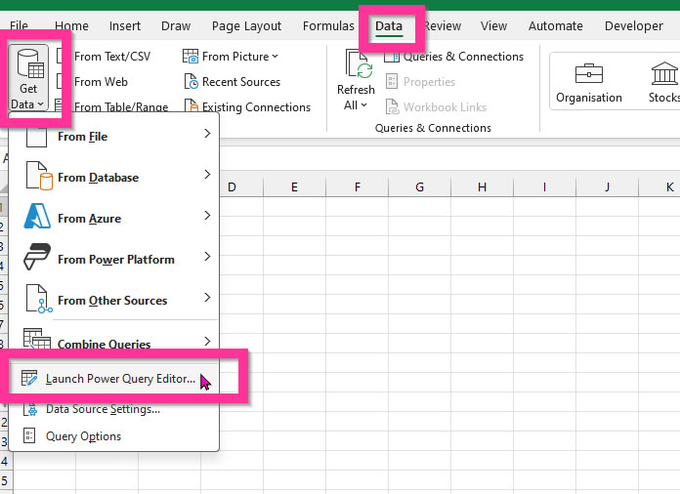The height and width of the screenshot is (494, 680).
Task: Select the column H header
Action: tap(483, 187)
